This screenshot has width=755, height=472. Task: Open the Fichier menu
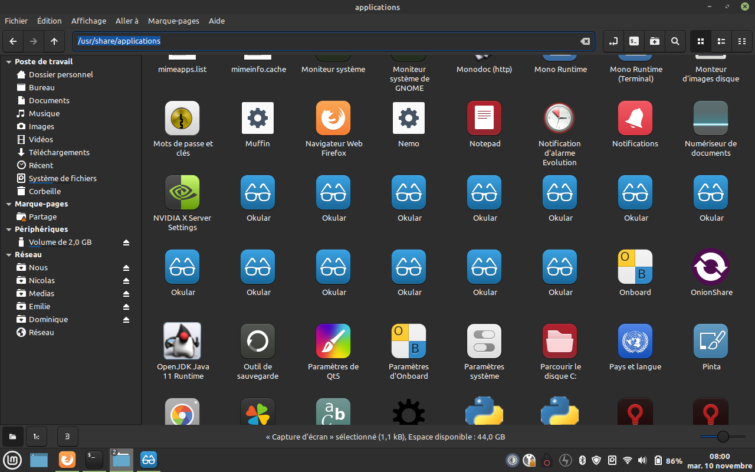[x=16, y=21]
